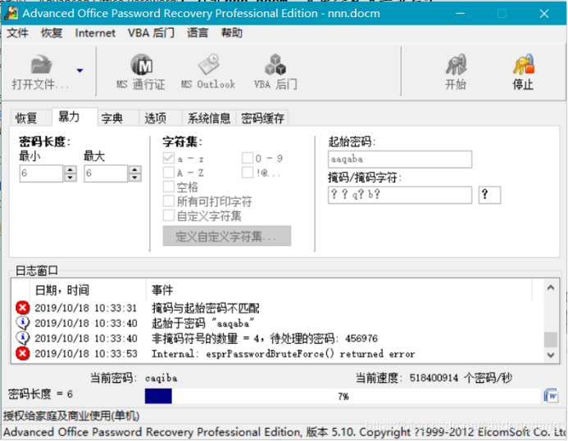The width and height of the screenshot is (568, 441).
Task: Expand the Open File dropdown arrow
Action: point(80,70)
